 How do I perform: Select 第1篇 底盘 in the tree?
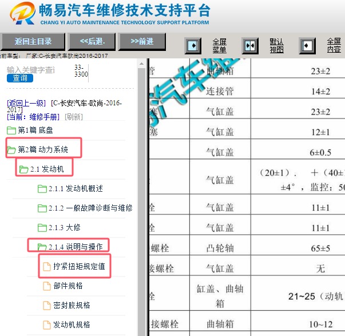click(x=35, y=131)
